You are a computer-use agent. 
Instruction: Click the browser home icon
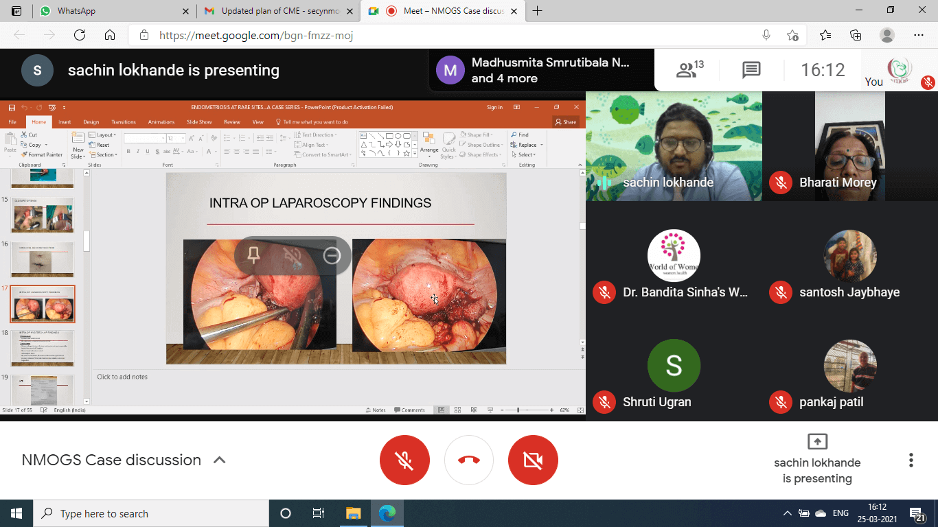[110, 35]
